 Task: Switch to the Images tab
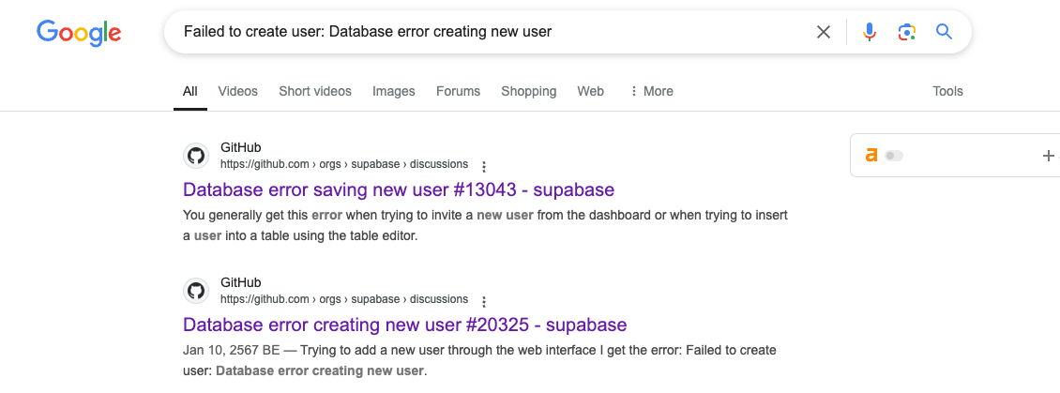[x=393, y=91]
